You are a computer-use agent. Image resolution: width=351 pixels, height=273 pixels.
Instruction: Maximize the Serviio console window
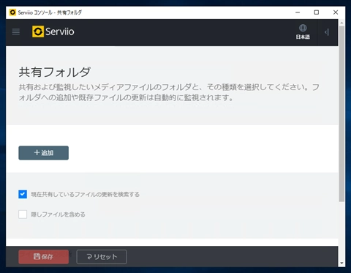click(x=317, y=12)
